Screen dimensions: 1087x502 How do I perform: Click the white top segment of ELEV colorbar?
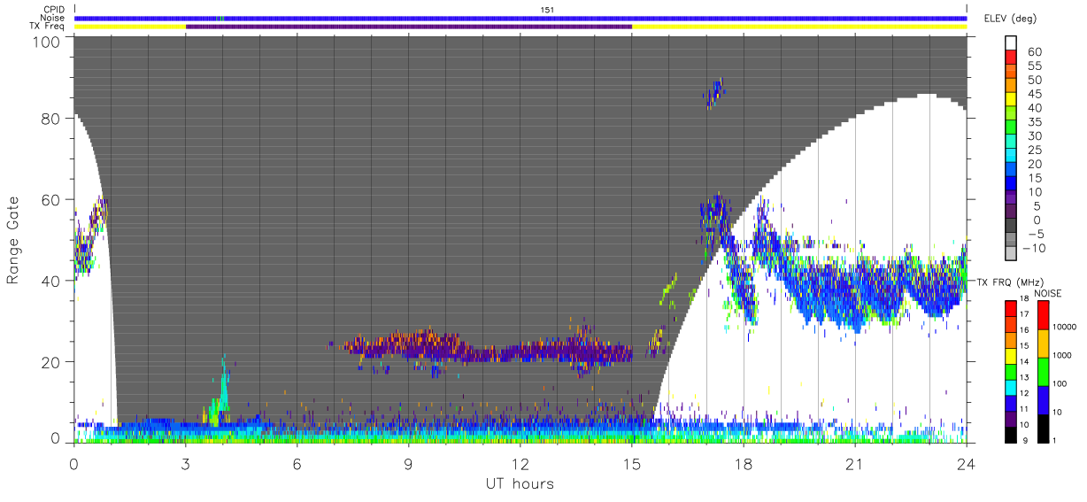pos(1012,44)
